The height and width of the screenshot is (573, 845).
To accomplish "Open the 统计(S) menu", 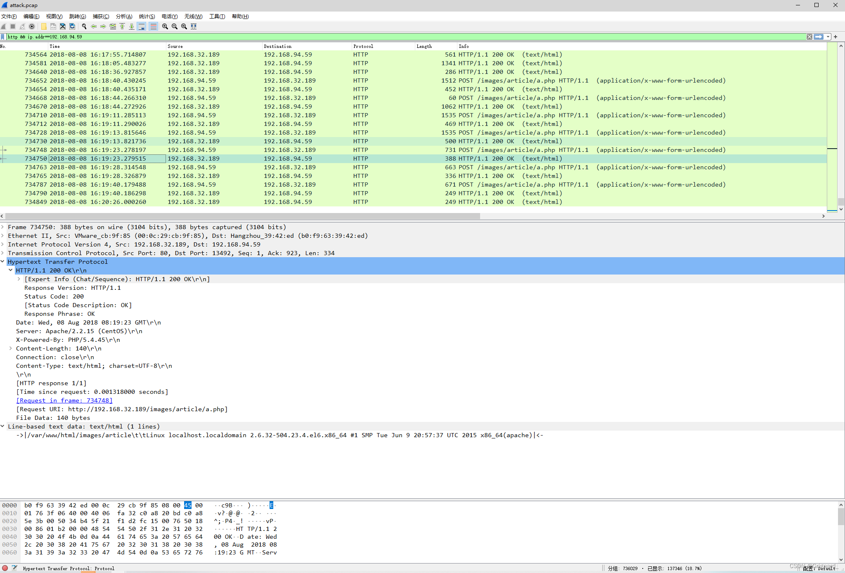I will 147,17.
